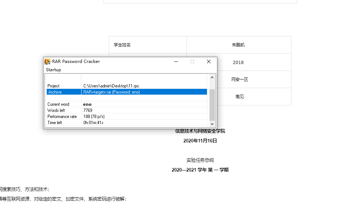The image size is (341, 205).
Task: Click the Project row label
Action: point(54,86)
